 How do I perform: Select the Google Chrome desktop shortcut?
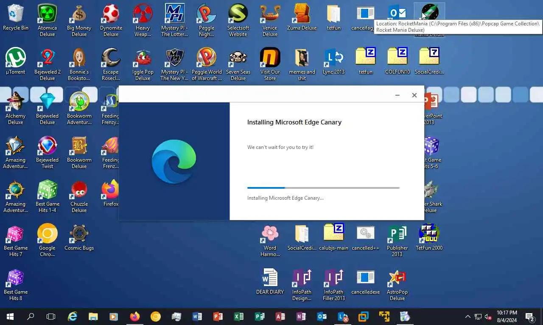click(x=47, y=240)
